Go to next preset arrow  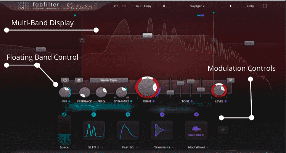230,7
